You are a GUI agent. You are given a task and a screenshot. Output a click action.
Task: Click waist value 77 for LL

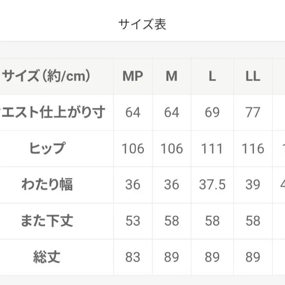point(253,113)
